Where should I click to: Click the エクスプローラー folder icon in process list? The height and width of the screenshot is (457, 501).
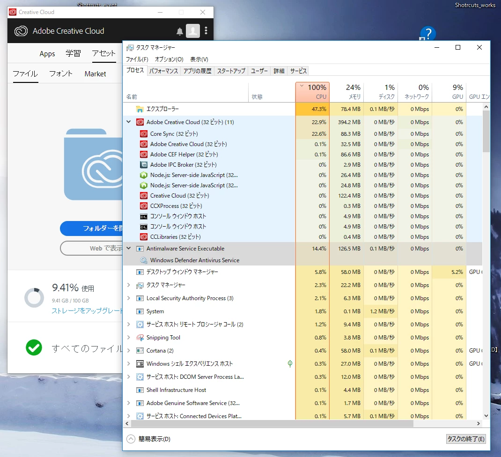pos(140,109)
